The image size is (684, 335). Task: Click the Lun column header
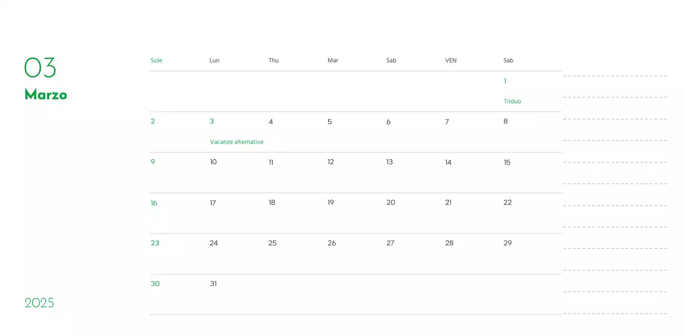click(214, 60)
